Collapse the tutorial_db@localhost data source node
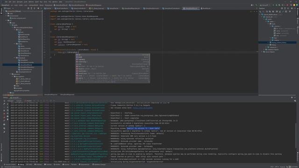Screen dimensions: 299x168 coord(260,14)
